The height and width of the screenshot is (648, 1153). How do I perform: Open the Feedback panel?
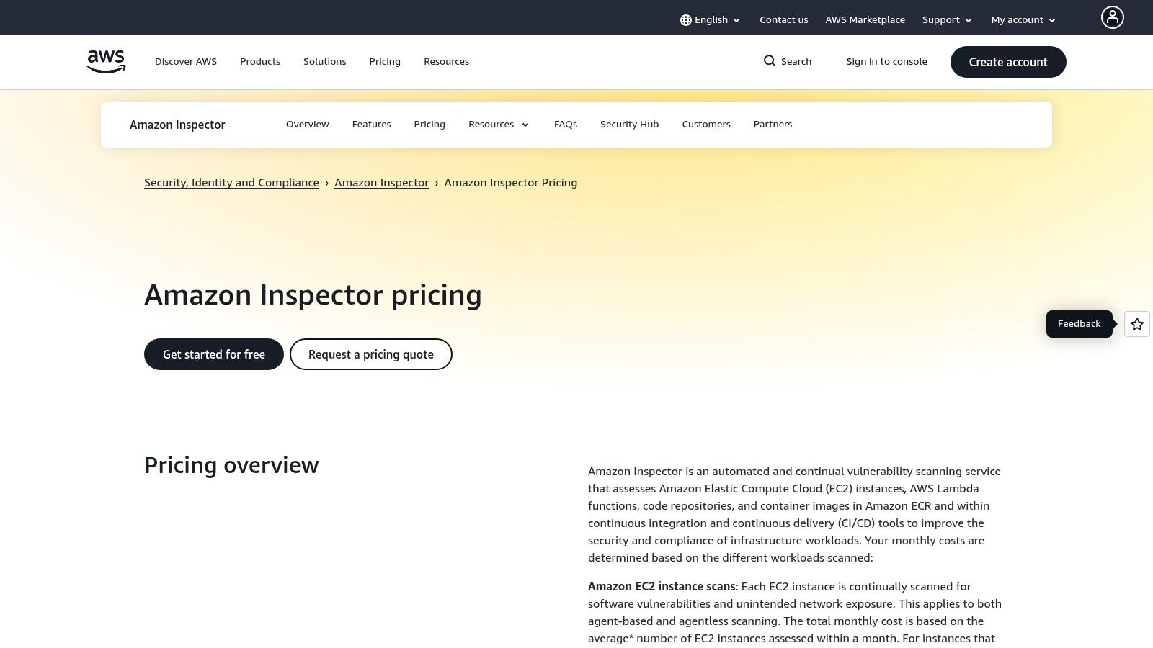coord(1079,323)
